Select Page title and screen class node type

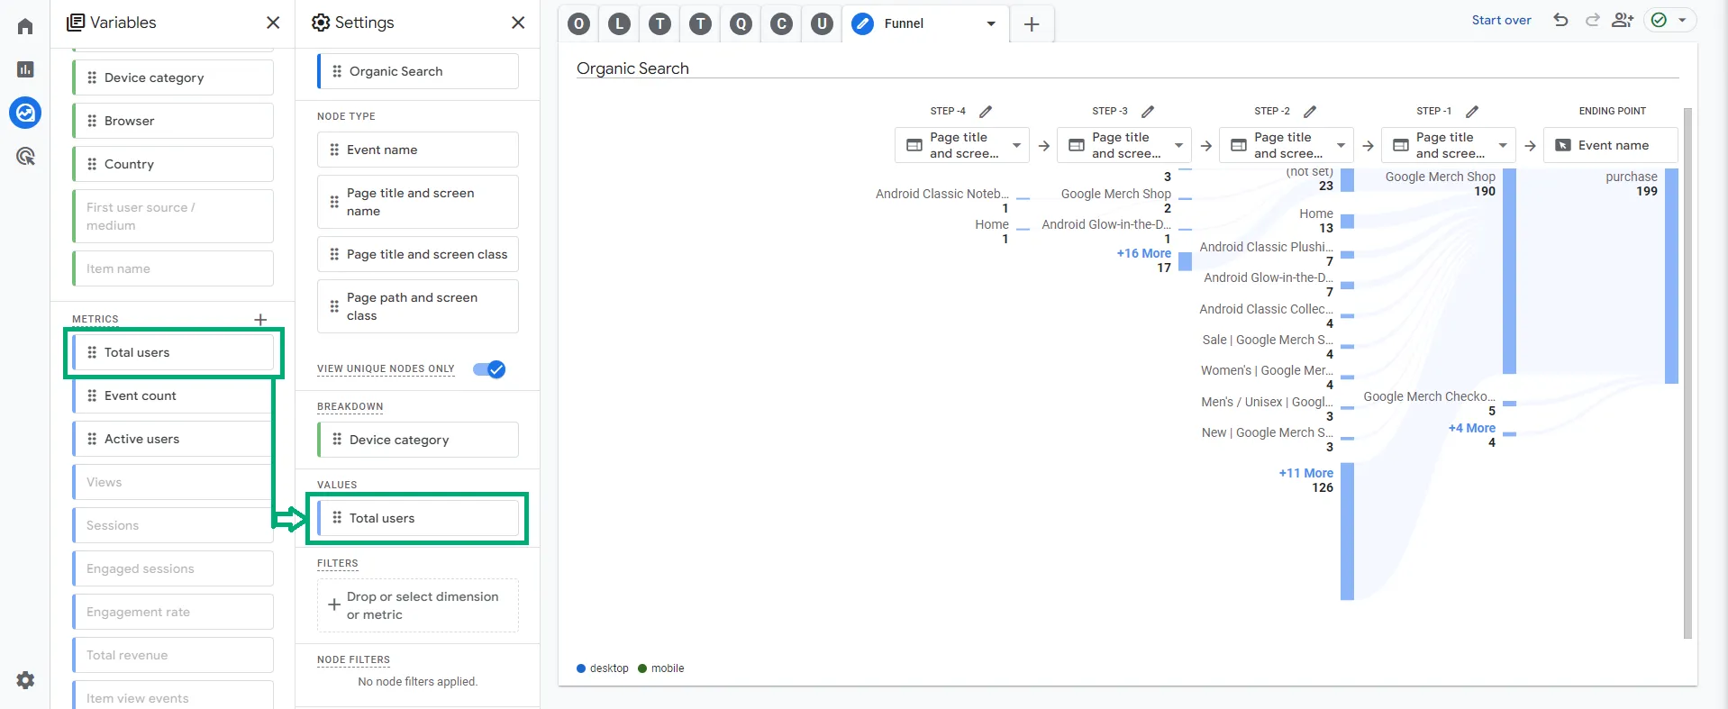coord(418,254)
